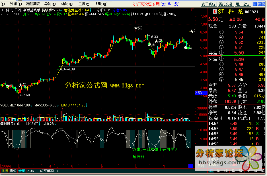Click the 委托交易 button

pyautogui.click(x=225, y=4)
